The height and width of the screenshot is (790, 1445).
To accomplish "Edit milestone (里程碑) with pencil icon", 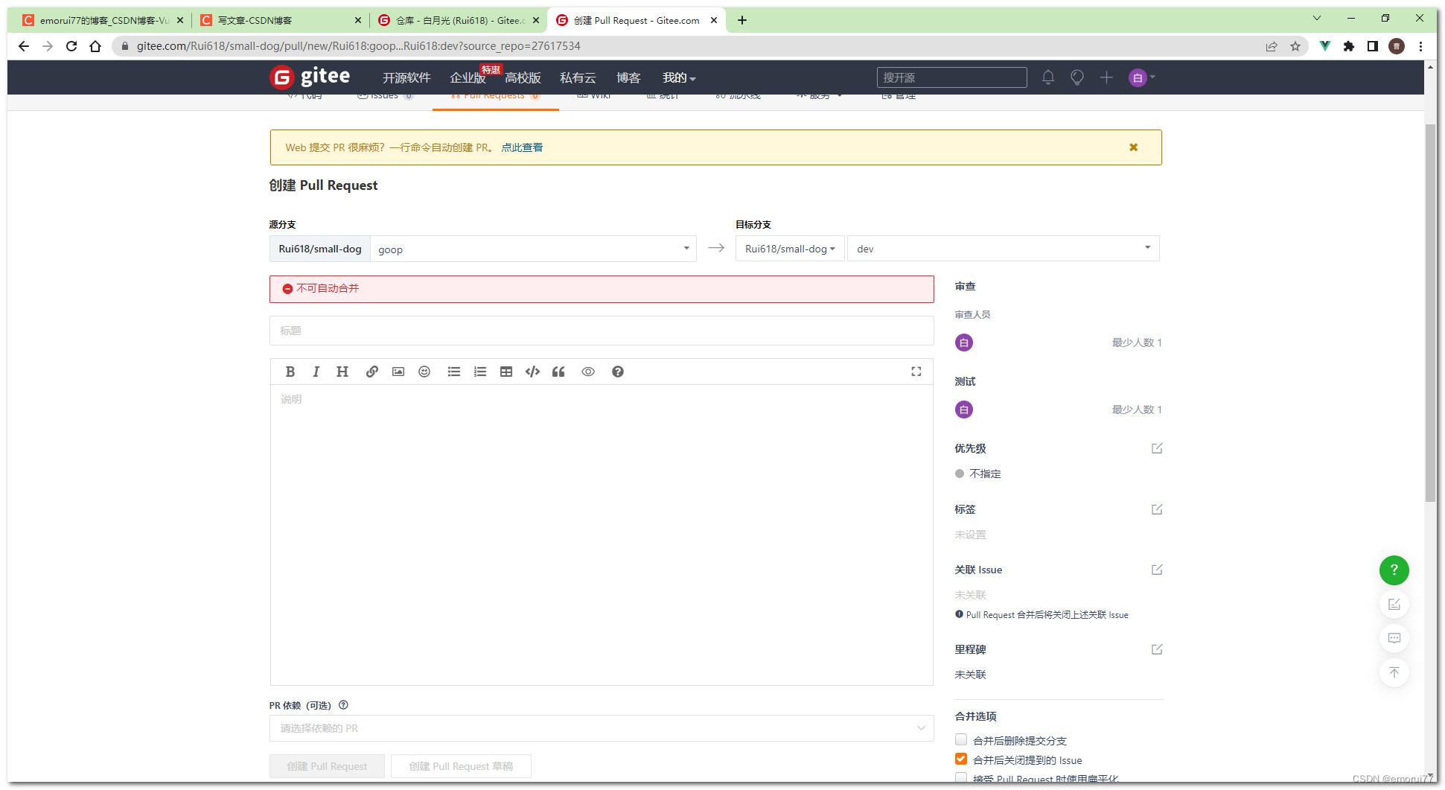I will 1157,649.
